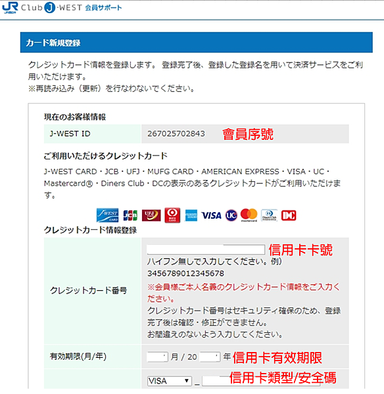384x394 pixels.
Task: Click the ※再読み込み（更新） notice line
Action: click(112, 89)
